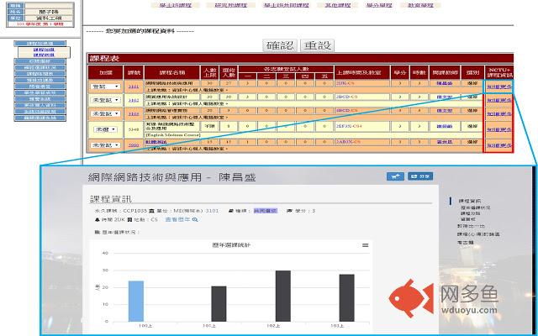Switch to the 學分學程 tab
Image resolution: width=538 pixels, height=336 pixels.
tap(379, 5)
